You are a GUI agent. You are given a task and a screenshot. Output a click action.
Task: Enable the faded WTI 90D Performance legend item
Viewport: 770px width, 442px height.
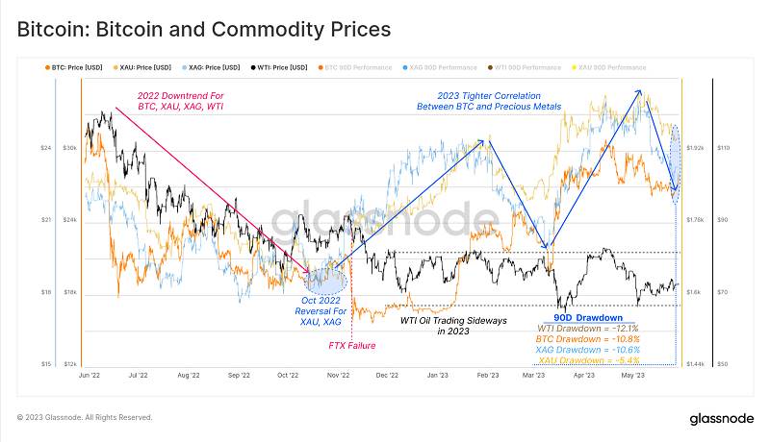pyautogui.click(x=525, y=67)
